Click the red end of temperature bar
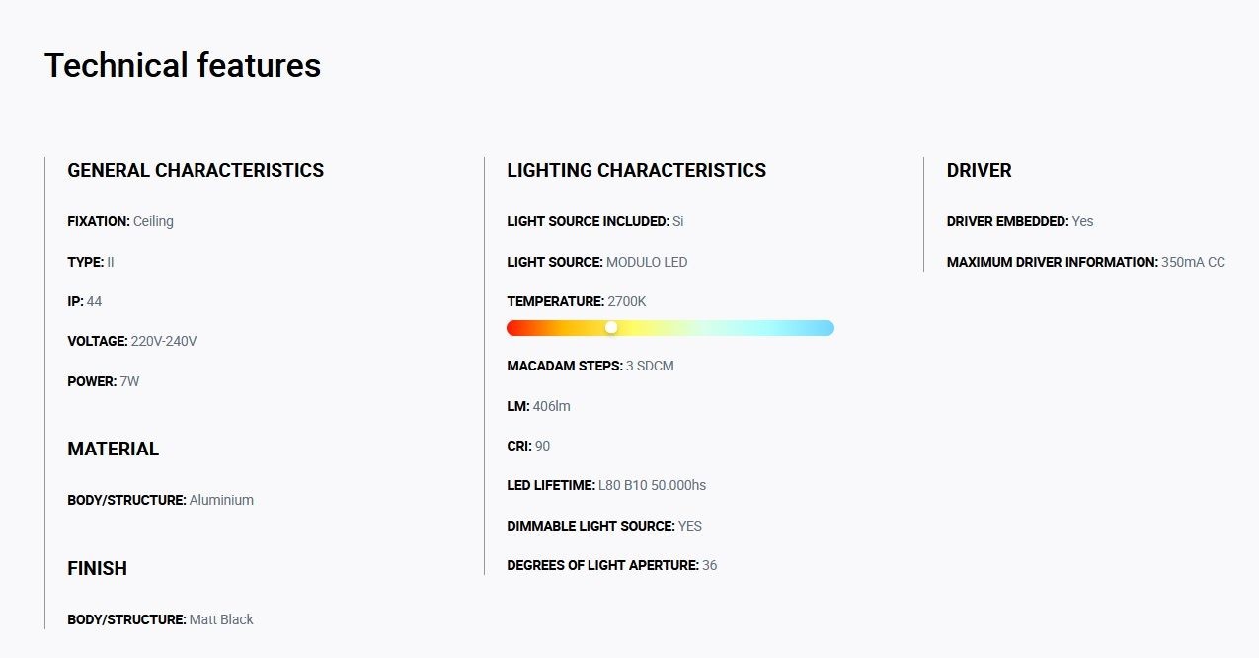The image size is (1259, 658). pyautogui.click(x=517, y=327)
